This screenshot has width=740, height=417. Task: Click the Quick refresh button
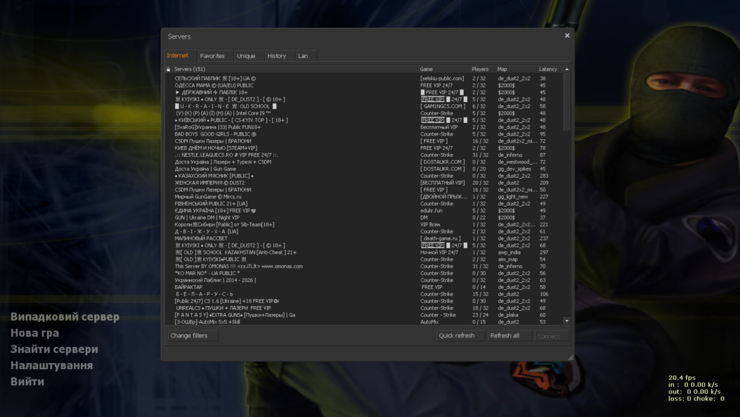click(457, 336)
